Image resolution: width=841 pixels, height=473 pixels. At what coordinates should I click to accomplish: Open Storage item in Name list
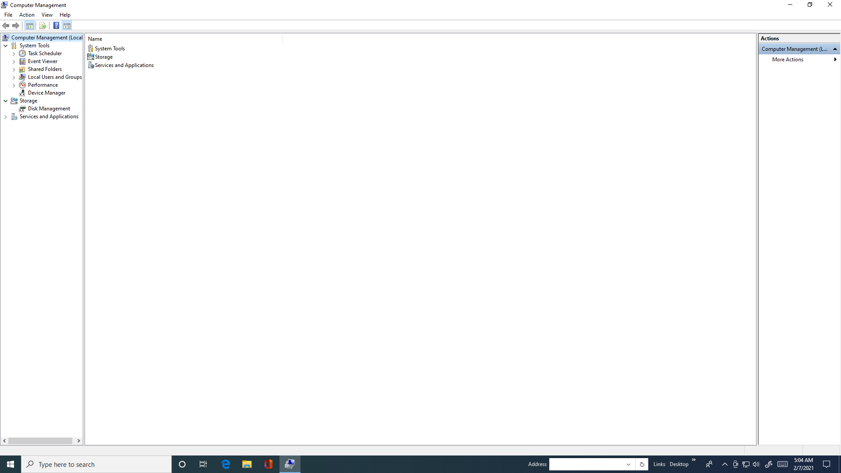[x=103, y=57]
